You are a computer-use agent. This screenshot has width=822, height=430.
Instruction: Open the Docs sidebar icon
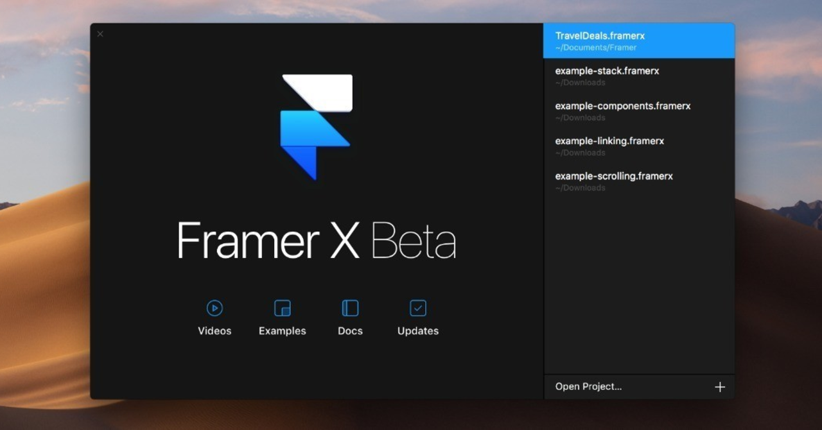click(350, 308)
